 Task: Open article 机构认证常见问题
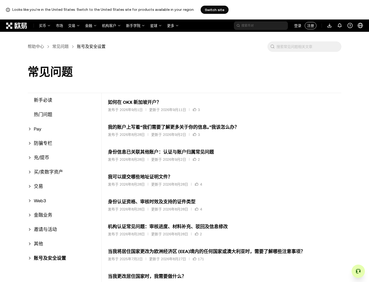(x=168, y=226)
